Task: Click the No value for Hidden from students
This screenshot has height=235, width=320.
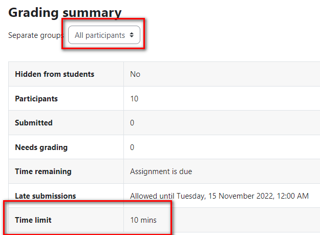Action: [x=135, y=74]
